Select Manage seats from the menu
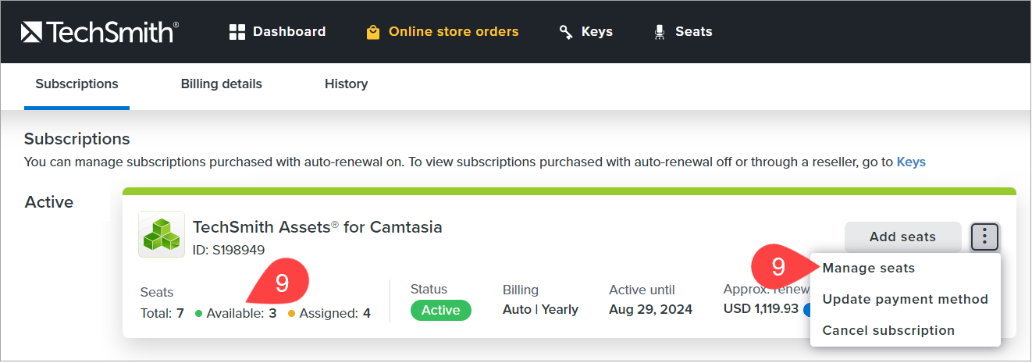The image size is (1032, 363). pos(868,269)
